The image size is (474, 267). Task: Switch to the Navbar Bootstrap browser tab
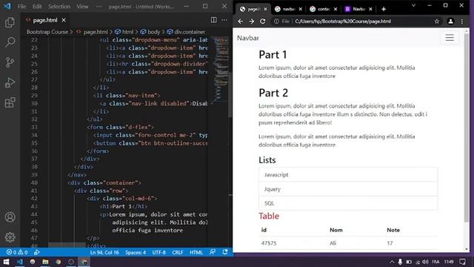(x=358, y=9)
